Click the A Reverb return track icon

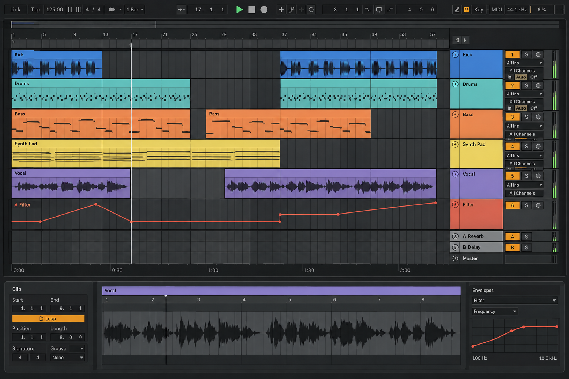point(455,236)
